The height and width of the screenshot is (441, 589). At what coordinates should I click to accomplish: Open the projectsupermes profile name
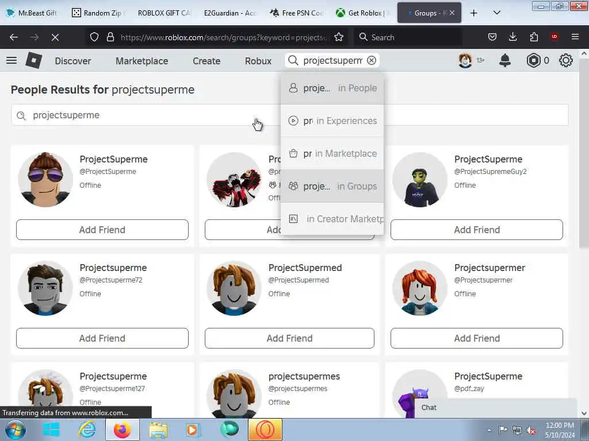[x=304, y=376]
